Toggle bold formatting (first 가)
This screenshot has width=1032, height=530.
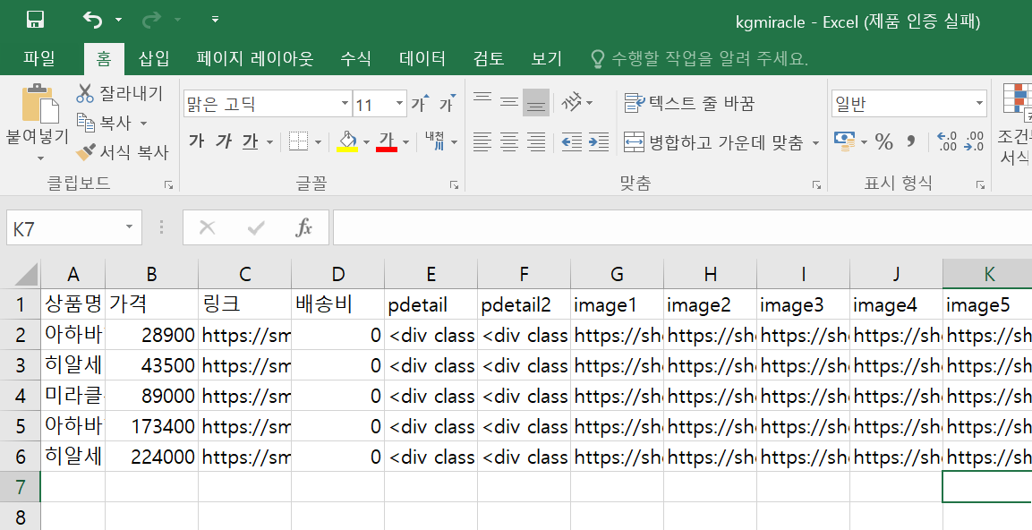point(197,141)
